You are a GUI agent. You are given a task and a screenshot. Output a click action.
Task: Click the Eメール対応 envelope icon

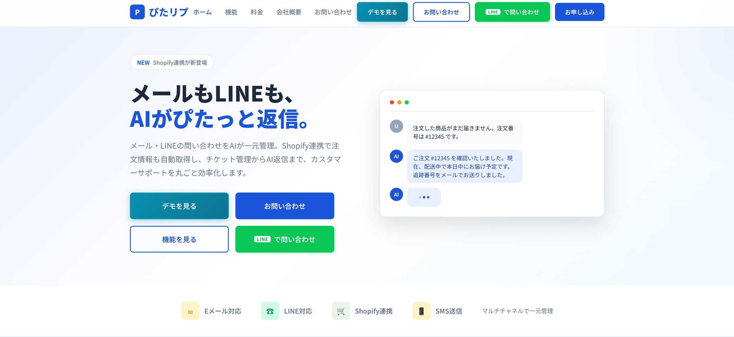click(190, 311)
